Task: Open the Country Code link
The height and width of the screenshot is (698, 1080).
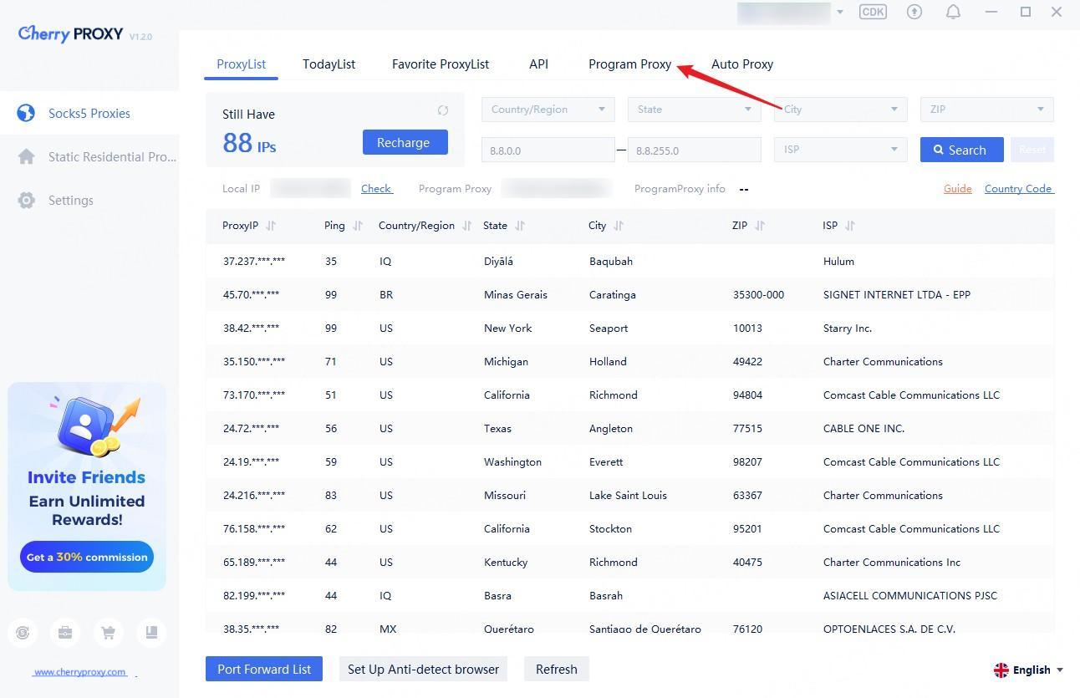Action: pyautogui.click(x=1018, y=189)
